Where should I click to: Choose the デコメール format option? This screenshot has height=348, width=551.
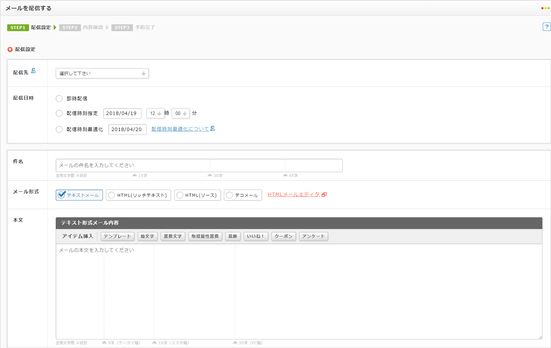(243, 195)
